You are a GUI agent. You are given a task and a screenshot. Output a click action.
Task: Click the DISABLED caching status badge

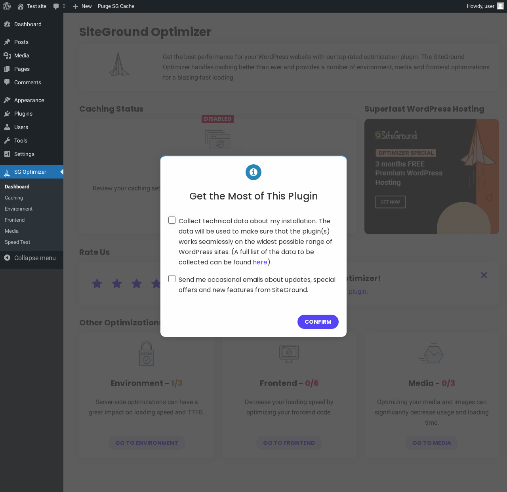click(x=218, y=119)
